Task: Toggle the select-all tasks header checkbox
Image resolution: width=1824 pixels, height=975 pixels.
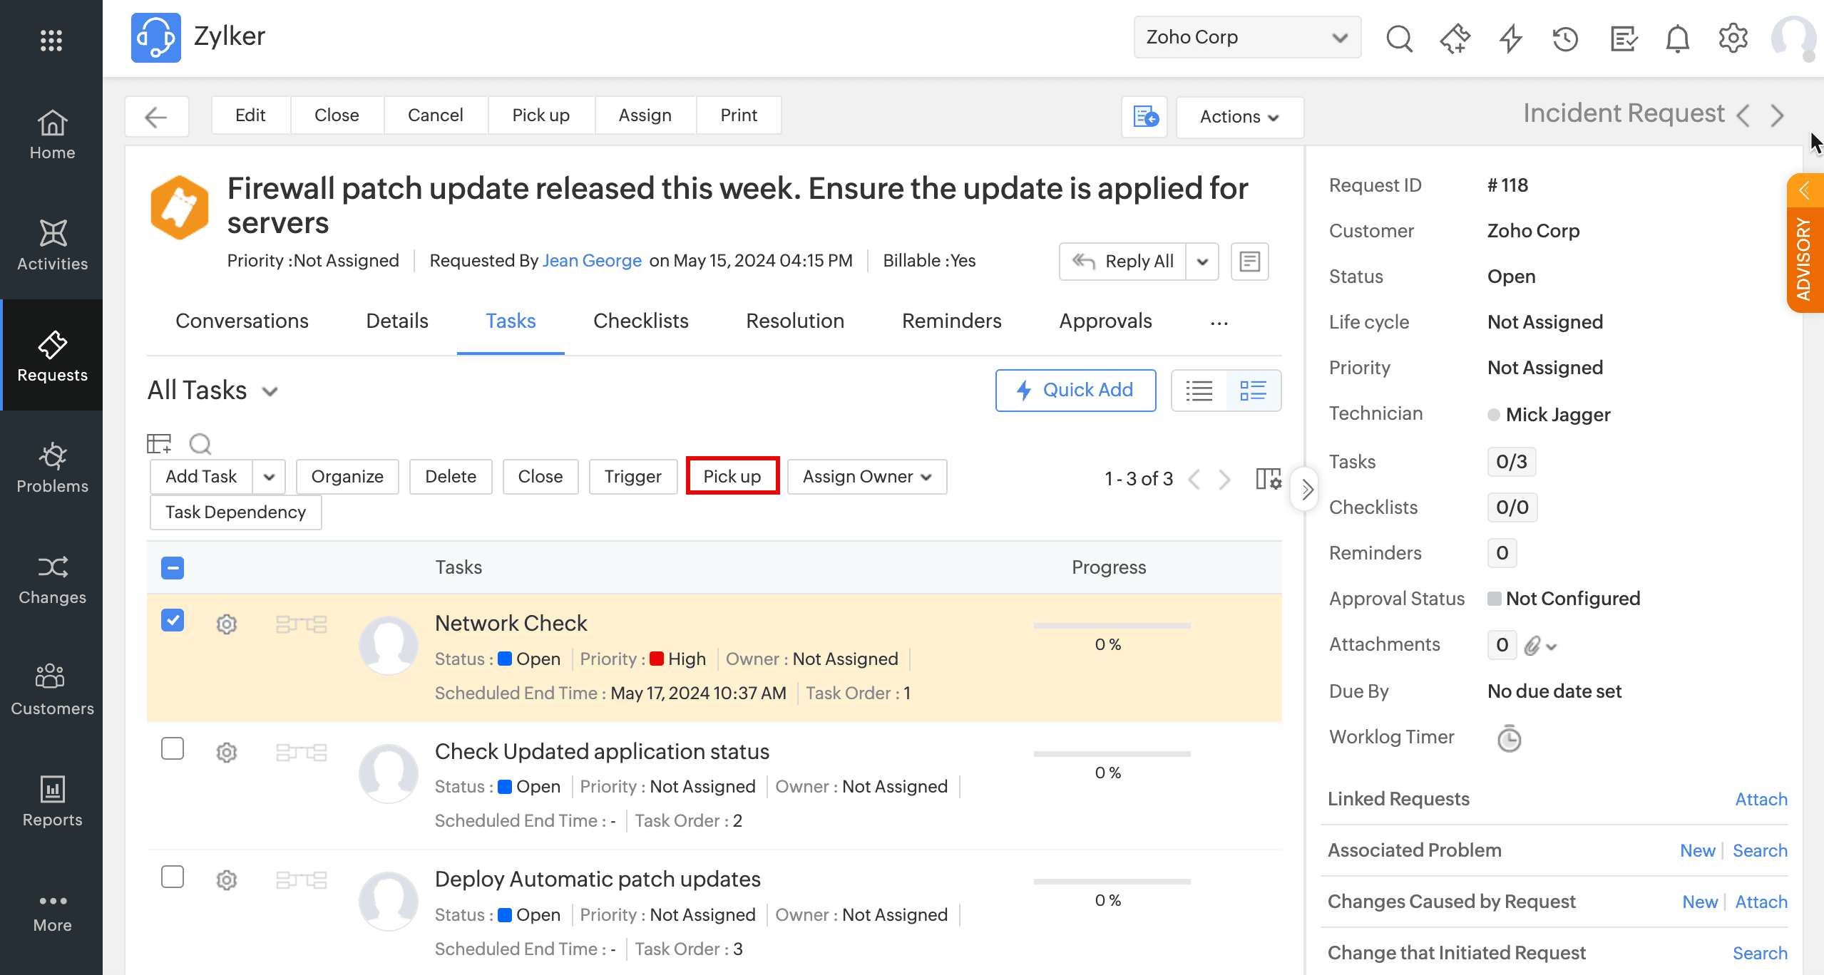Action: coord(173,568)
